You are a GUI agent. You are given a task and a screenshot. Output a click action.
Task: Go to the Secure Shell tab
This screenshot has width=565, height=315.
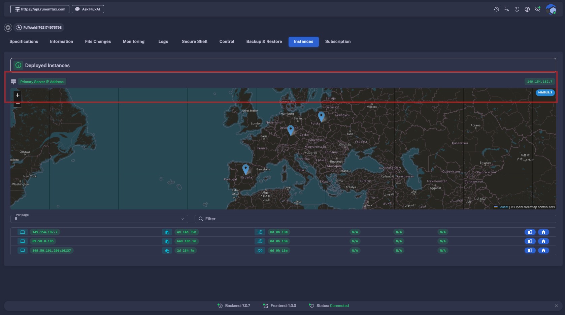[x=194, y=41]
